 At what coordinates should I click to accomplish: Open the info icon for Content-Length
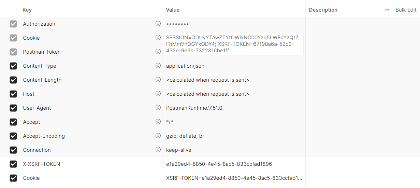[158, 80]
